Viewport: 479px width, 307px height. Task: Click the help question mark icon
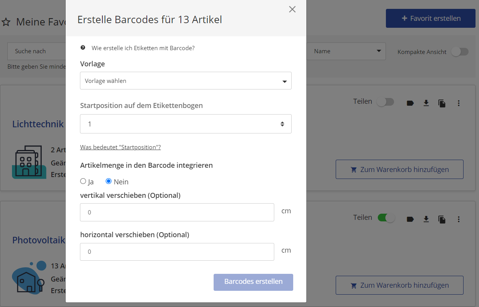click(83, 47)
